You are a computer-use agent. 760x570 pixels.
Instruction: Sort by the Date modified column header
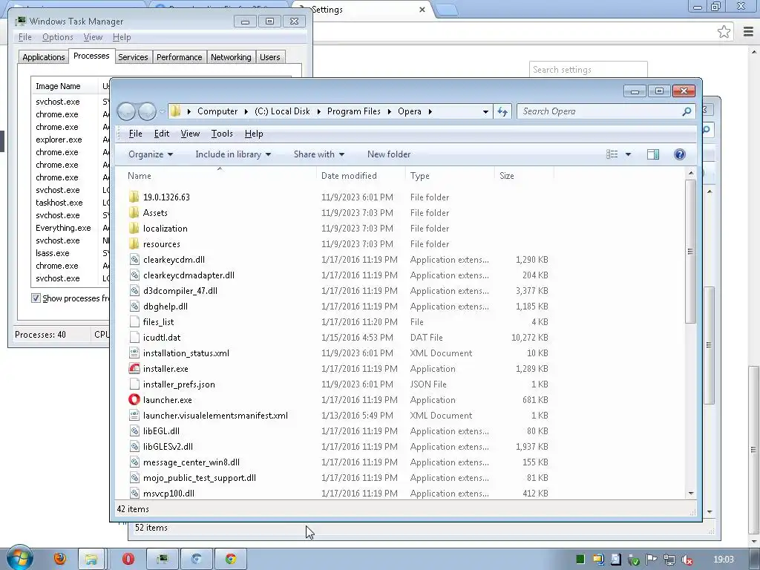click(x=361, y=176)
